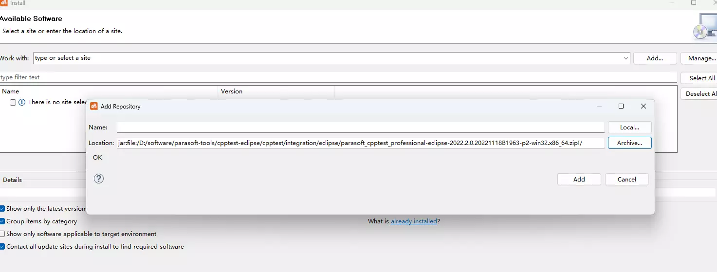717x272 pixels.
Task: Tick the checkbox beside no site selected
Action: 13,103
